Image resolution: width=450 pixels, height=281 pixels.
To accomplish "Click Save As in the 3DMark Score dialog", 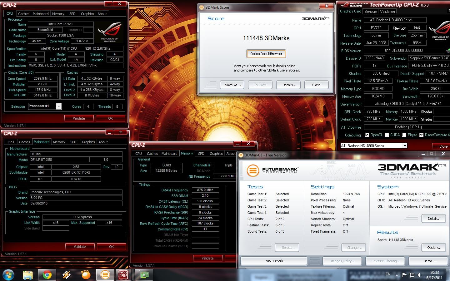I will (x=233, y=85).
